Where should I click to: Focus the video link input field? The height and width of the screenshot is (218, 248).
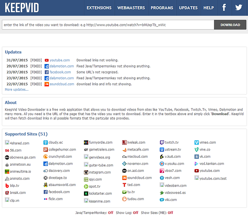click(x=108, y=25)
